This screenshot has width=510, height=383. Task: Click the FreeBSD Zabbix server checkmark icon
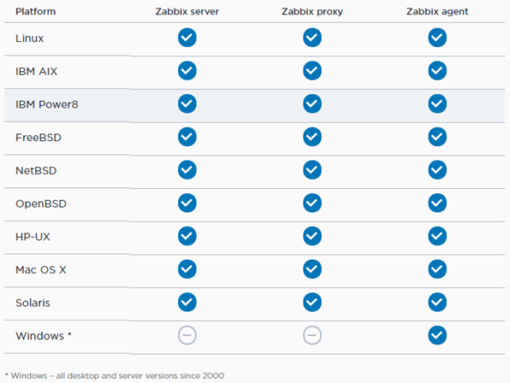[187, 137]
